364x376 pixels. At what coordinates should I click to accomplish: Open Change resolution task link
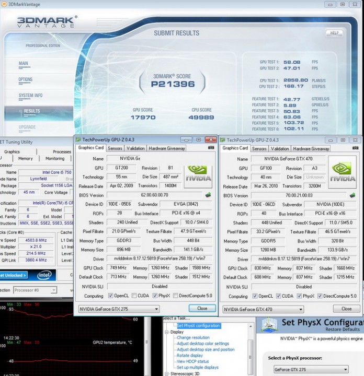[193, 337]
